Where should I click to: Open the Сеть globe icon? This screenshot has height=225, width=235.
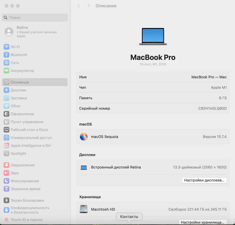tap(6, 63)
